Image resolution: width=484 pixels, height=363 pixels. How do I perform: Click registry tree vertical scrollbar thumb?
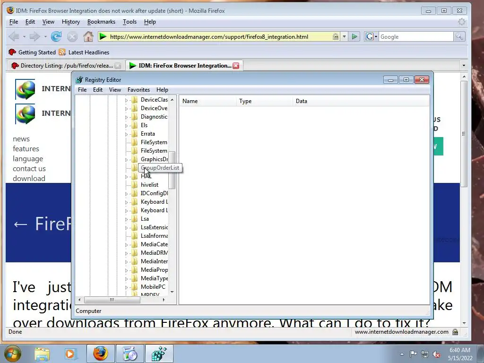pos(172,170)
